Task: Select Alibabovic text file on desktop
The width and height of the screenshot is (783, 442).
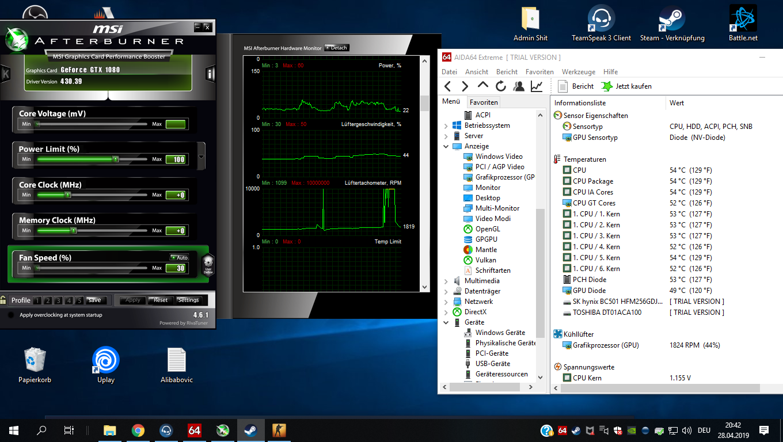Action: (177, 365)
